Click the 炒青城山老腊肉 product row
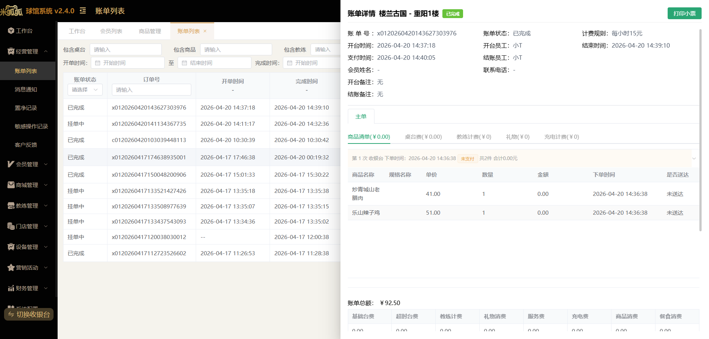The image size is (709, 339). 523,194
